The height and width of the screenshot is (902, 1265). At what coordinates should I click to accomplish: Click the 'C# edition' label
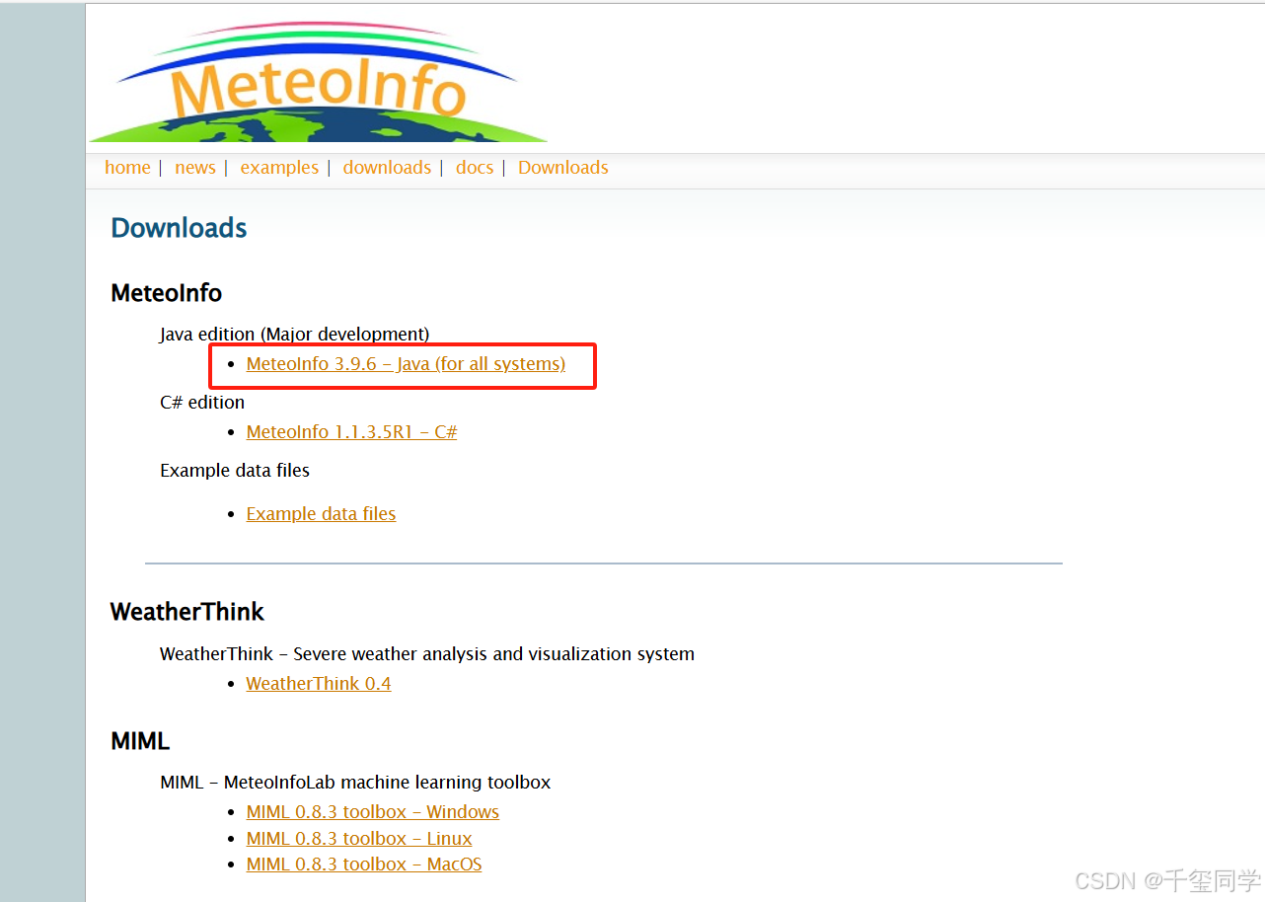pyautogui.click(x=202, y=403)
